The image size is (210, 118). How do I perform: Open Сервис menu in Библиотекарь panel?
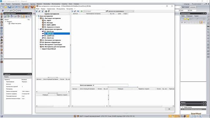point(196,16)
